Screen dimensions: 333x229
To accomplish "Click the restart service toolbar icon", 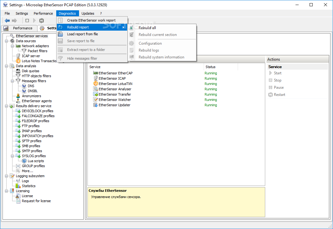I will pyautogui.click(x=42, y=21).
